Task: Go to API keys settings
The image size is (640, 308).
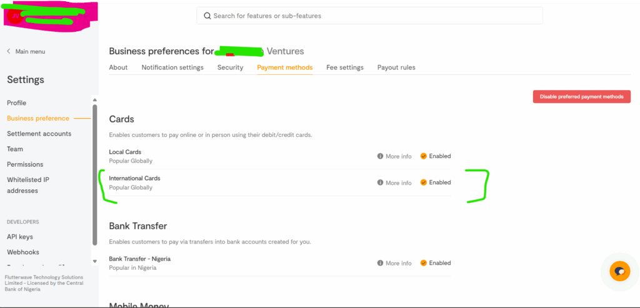Action: click(20, 237)
